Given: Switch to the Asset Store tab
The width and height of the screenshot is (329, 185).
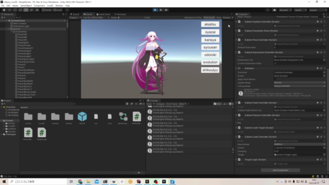Looking at the screenshot, I should [x=103, y=14].
